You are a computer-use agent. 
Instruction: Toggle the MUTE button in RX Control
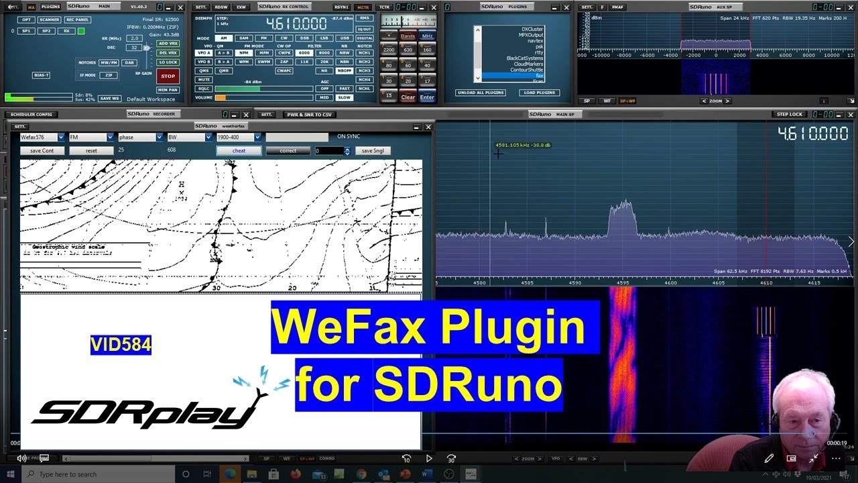203,79
